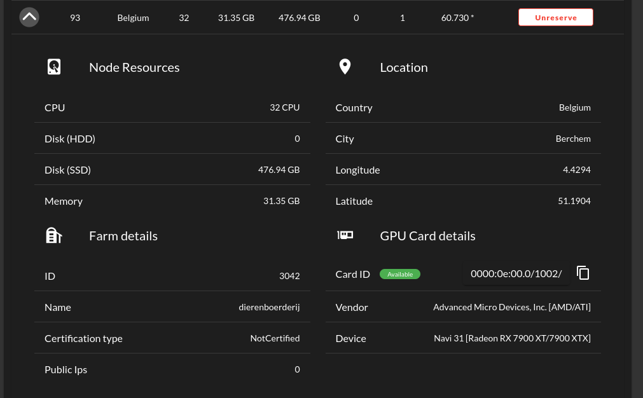Click the Country value Belgium
Image resolution: width=643 pixels, height=398 pixels.
(x=574, y=107)
